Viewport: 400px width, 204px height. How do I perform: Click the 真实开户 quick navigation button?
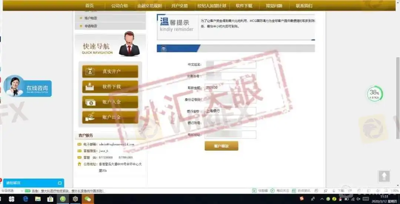pyautogui.click(x=110, y=71)
